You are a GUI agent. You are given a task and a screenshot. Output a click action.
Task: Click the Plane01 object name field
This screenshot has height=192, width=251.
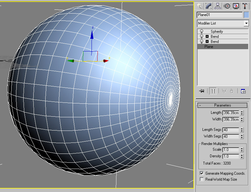[220, 15]
